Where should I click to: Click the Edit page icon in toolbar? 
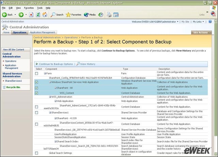116,15
